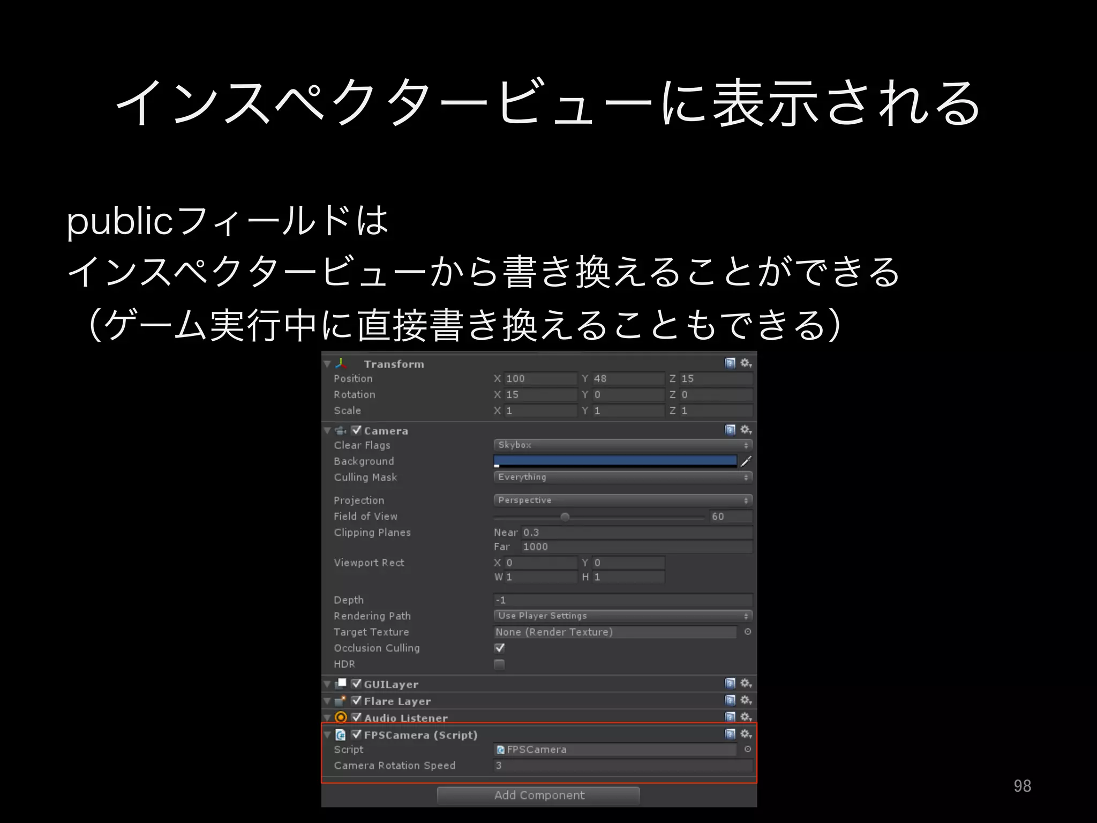Click the 'Camera Rotation Speed' label

395,765
